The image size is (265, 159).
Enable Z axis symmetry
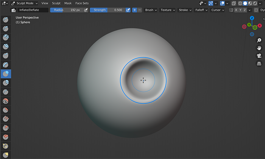pos(245,10)
